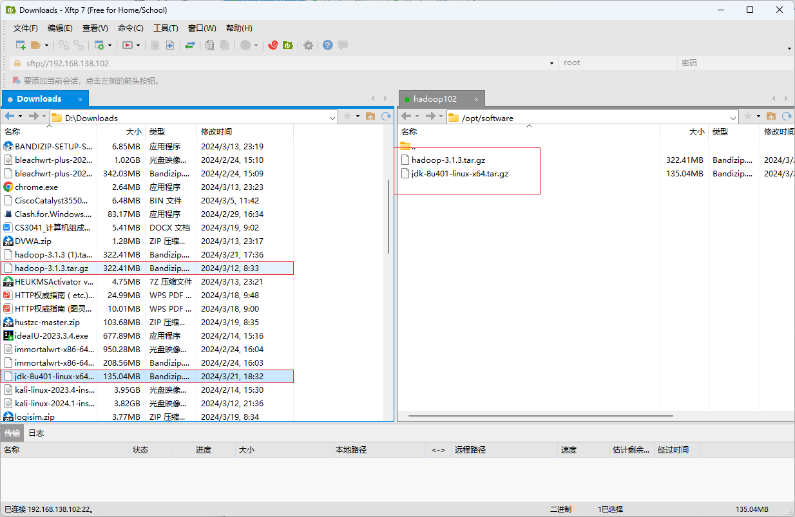Screen dimensions: 795x517
Task: Select hustzc-master.zip in local list
Action: pos(148,323)
